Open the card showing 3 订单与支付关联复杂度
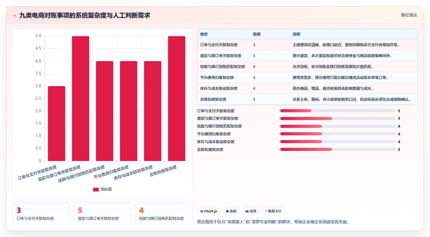 [41, 213]
